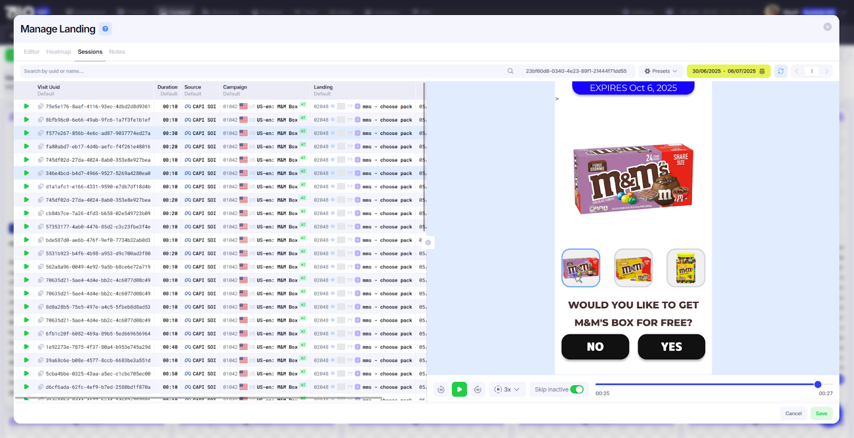Play session 75e5e176 from the list
Viewport: 854px width, 438px height.
pos(26,106)
